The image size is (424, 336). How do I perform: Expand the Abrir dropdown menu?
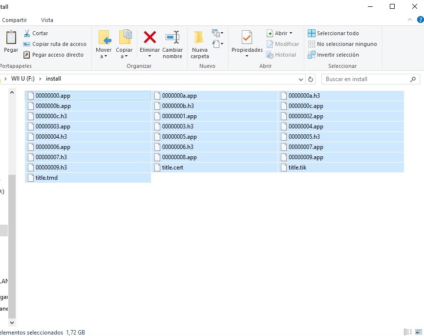click(x=291, y=33)
